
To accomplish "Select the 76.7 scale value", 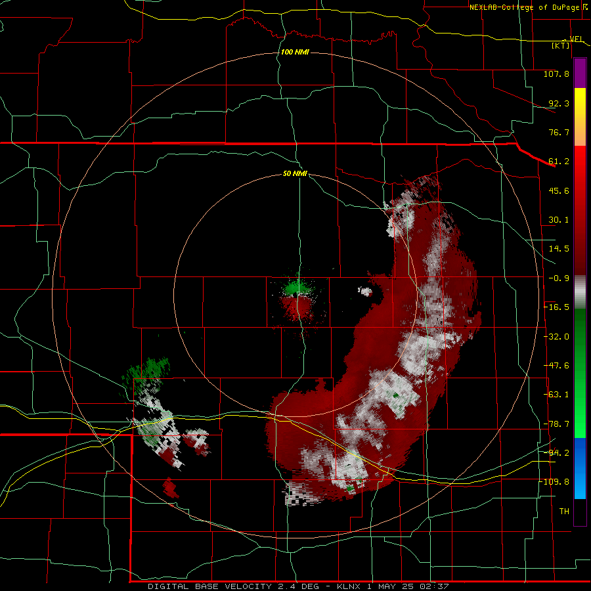I will (x=559, y=132).
